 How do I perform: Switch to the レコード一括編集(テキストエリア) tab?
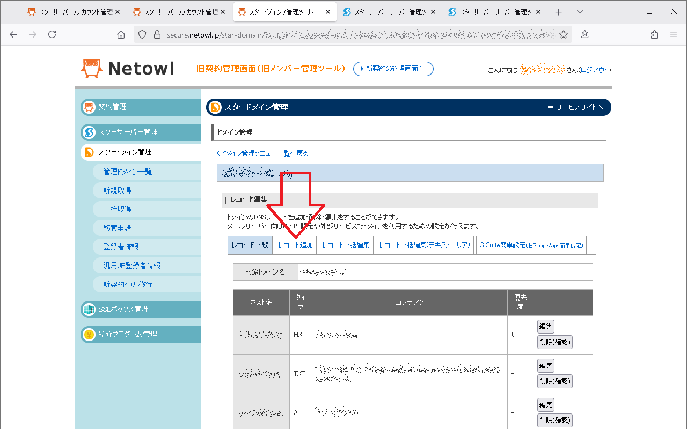[424, 245]
